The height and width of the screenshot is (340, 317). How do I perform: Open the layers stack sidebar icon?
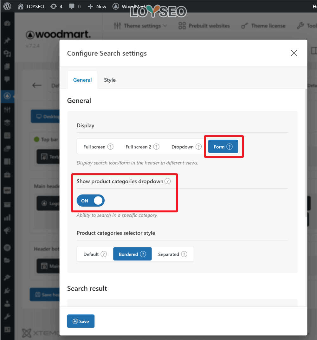tap(7, 123)
